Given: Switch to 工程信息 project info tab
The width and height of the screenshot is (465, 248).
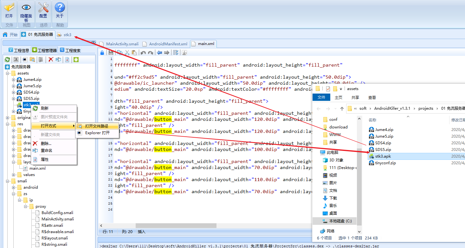Looking at the screenshot, I should tap(19, 50).
